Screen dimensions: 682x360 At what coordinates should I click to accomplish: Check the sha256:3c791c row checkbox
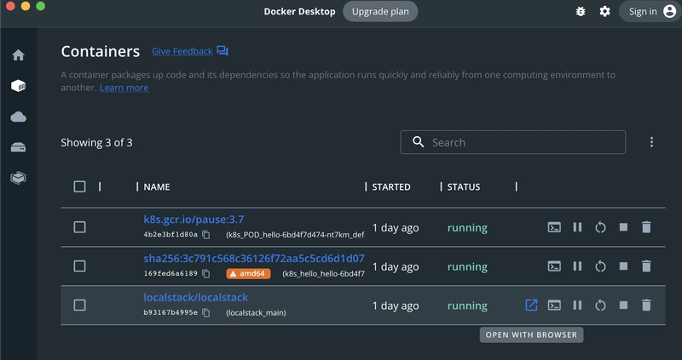point(79,266)
